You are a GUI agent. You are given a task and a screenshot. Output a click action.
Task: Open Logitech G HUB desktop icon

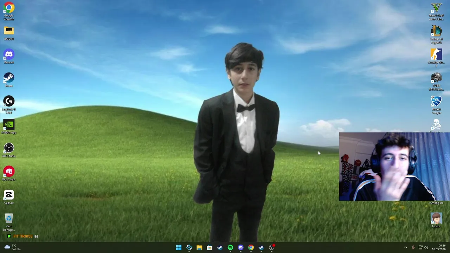9,105
